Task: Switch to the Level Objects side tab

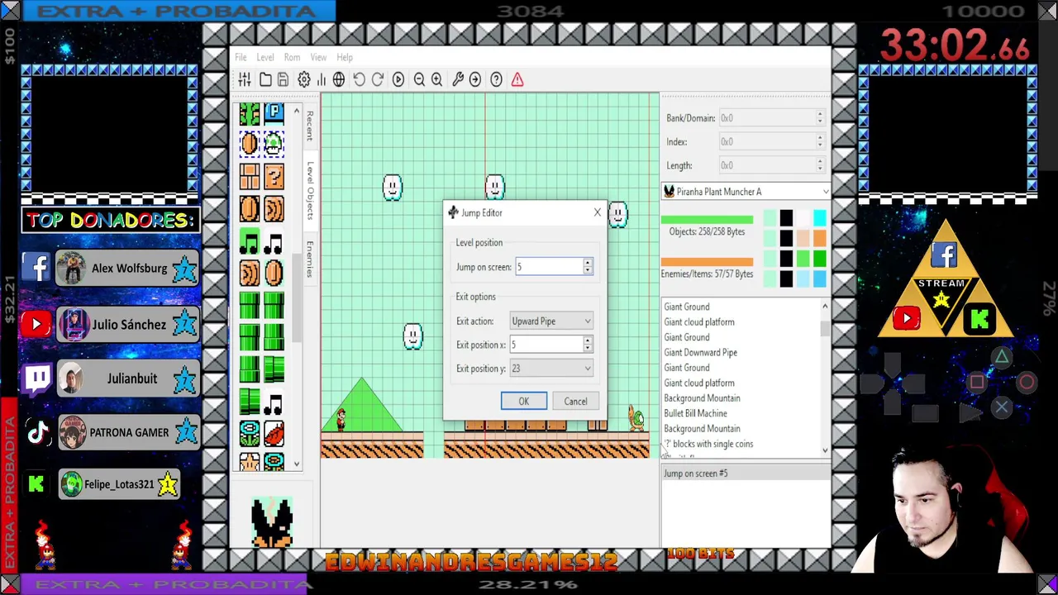Action: pyautogui.click(x=309, y=191)
